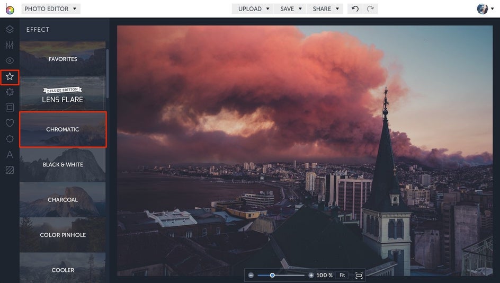Expand the account menu arrow

point(493,8)
